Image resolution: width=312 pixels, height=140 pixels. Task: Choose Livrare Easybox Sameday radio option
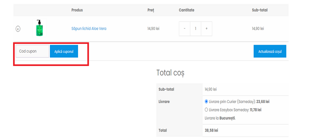pos(207,110)
